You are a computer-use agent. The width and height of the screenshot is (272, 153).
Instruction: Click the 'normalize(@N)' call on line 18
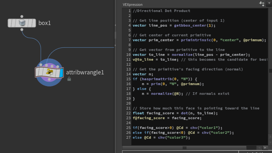(166, 94)
